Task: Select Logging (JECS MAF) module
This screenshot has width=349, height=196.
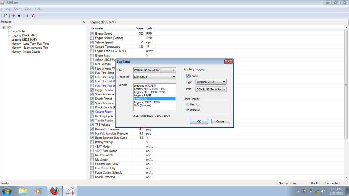Action: coord(24,40)
